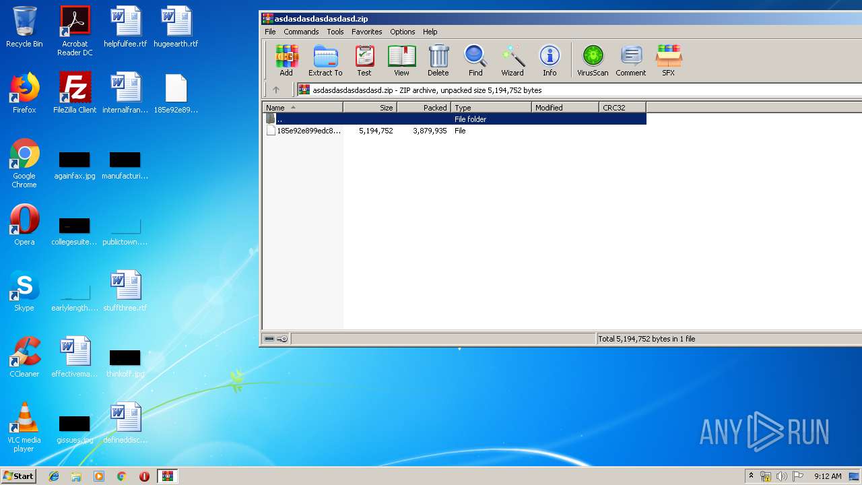Sort list by Size column header

(370, 107)
